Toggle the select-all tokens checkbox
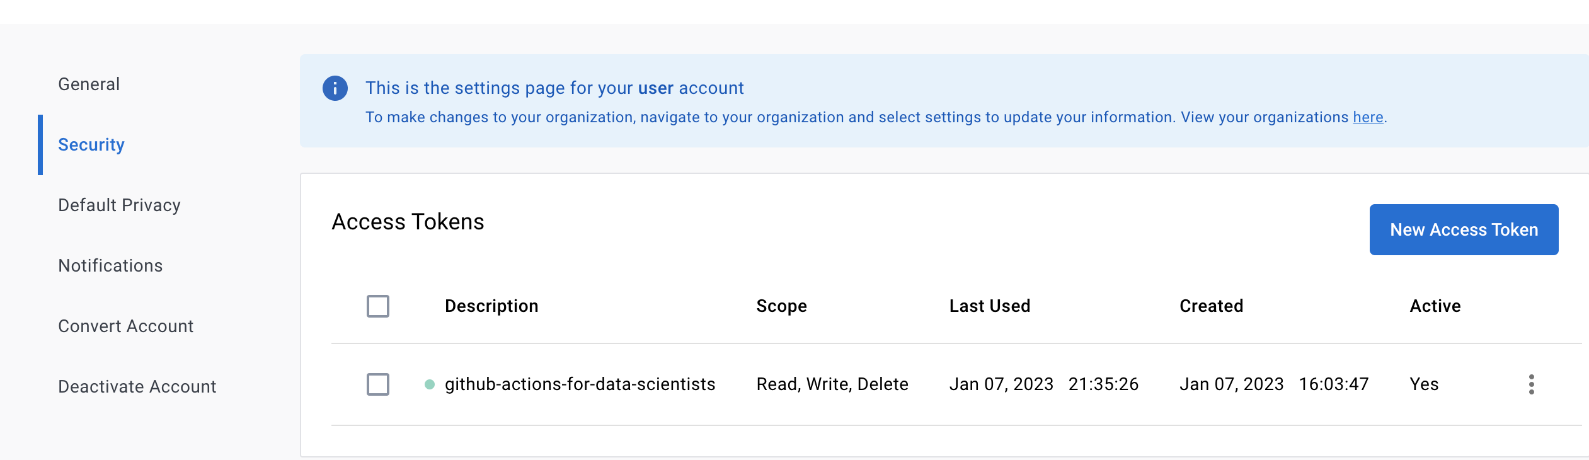Image resolution: width=1589 pixels, height=460 pixels. tap(378, 306)
